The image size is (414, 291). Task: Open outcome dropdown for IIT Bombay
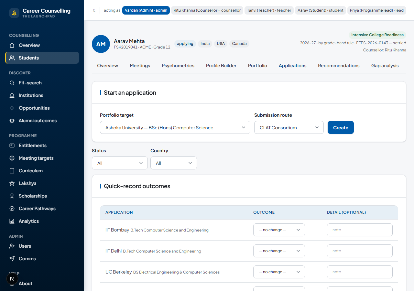click(279, 230)
